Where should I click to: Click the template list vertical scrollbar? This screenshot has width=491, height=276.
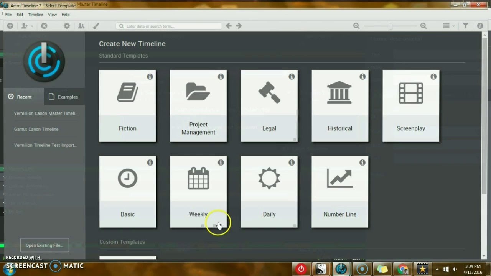click(x=483, y=115)
